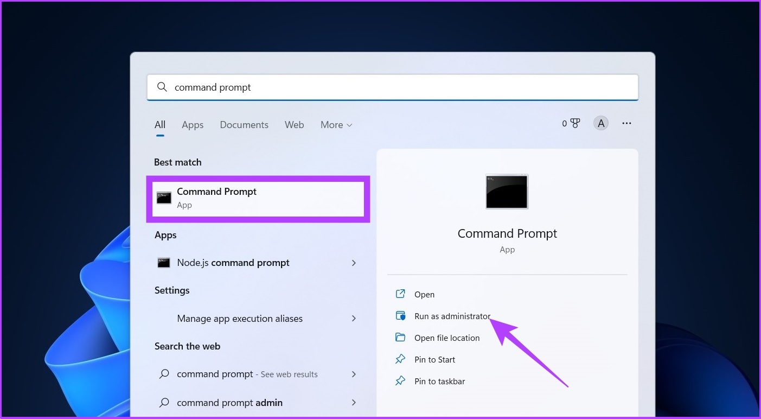Screen dimensions: 761x419
Task: Click the Pin to Start pin icon
Action: tap(400, 359)
